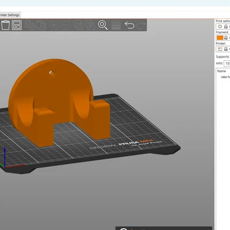Viewport: 230px width, 230px height.
Task: Click the Printer preset lock icon
Action: click(x=226, y=49)
